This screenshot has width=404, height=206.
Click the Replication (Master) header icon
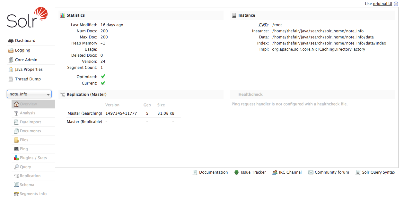pos(63,95)
